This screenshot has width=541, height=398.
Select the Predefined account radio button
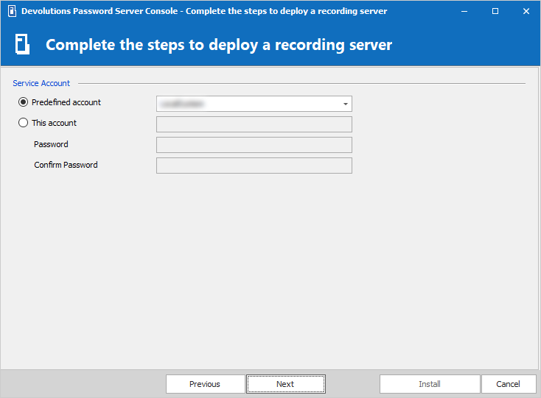point(24,103)
